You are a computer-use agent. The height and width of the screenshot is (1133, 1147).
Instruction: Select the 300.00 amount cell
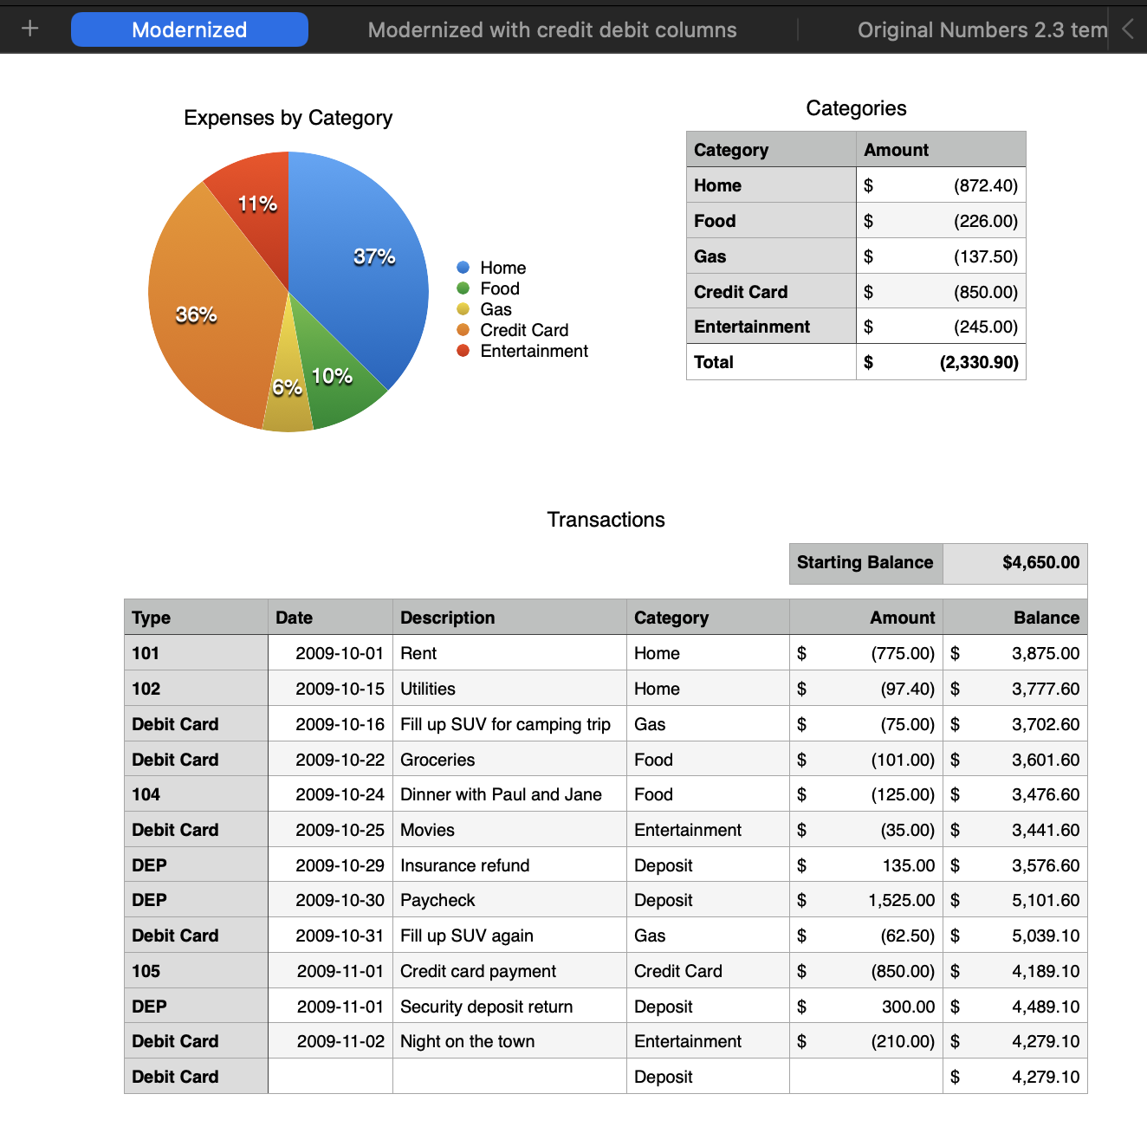pyautogui.click(x=865, y=1007)
